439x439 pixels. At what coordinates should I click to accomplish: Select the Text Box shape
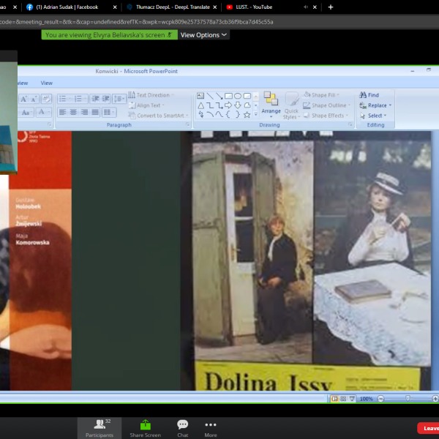click(x=200, y=96)
